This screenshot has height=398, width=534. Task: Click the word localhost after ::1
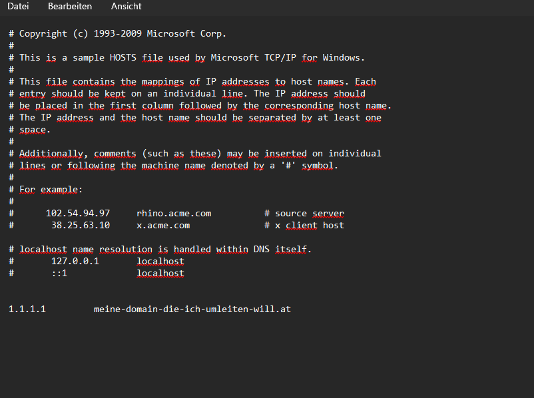pyautogui.click(x=160, y=273)
